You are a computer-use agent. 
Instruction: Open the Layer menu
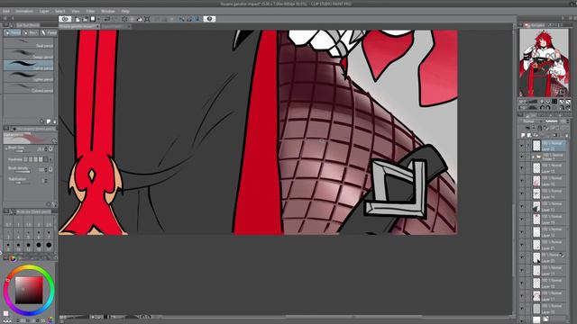(44, 11)
